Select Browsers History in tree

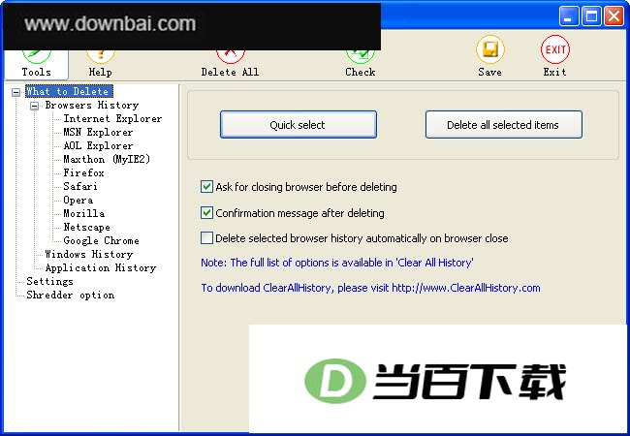click(92, 106)
